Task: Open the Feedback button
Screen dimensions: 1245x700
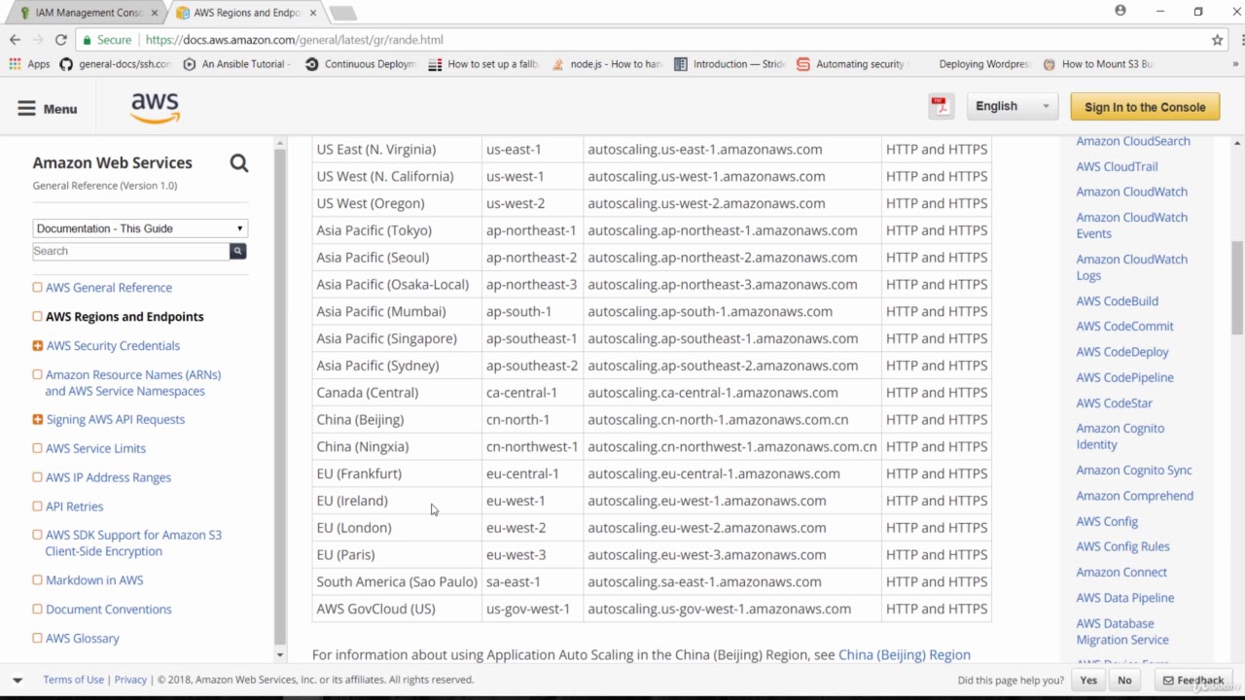Action: pos(1193,681)
